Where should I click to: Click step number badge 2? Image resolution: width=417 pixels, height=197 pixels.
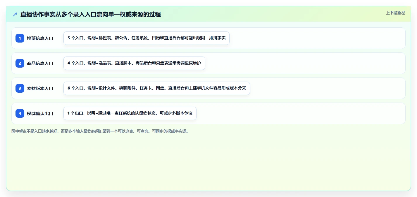pyautogui.click(x=20, y=63)
